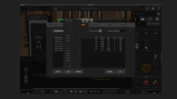Image resolution: width=177 pixels, height=99 pixels.
Task: Select the amp gear category icon
Action: click(x=143, y=19)
